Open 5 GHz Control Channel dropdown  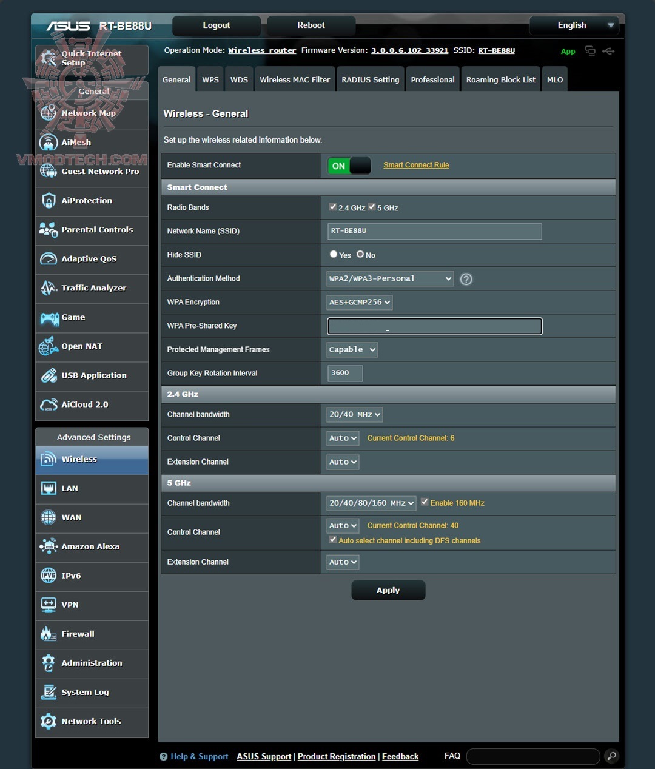(343, 525)
